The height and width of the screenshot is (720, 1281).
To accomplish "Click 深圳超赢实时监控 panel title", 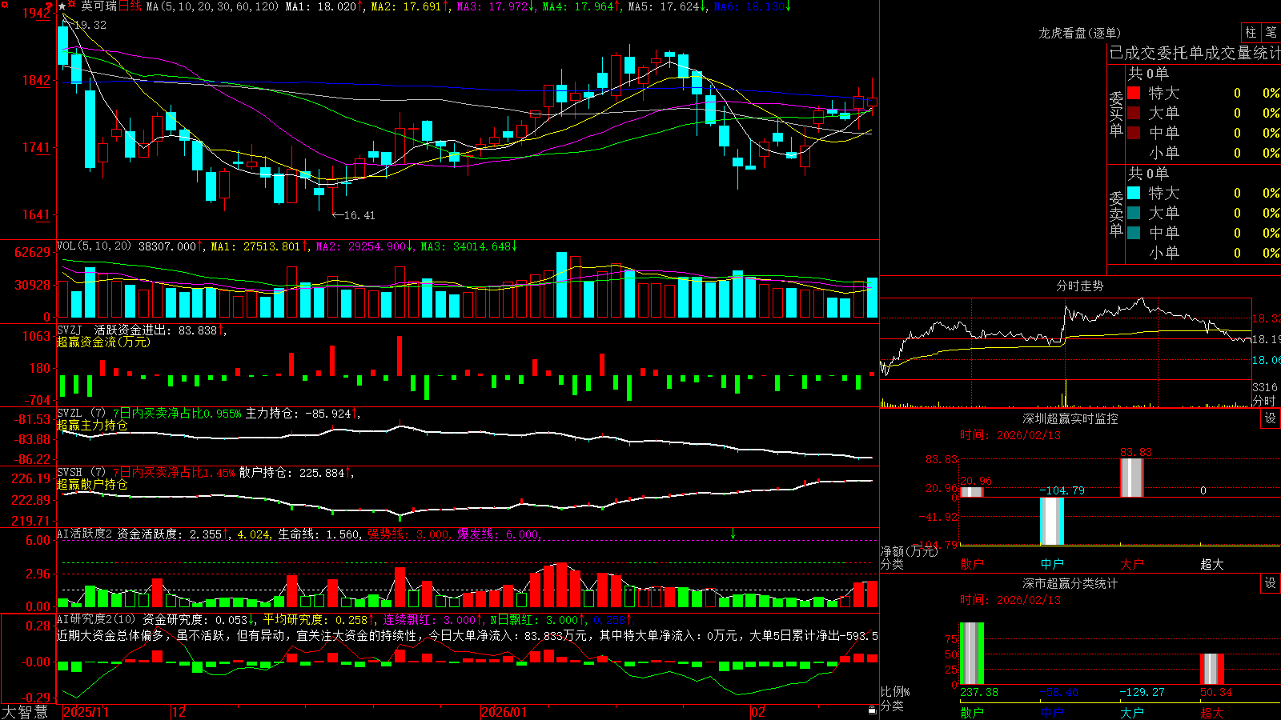I will tap(1070, 418).
